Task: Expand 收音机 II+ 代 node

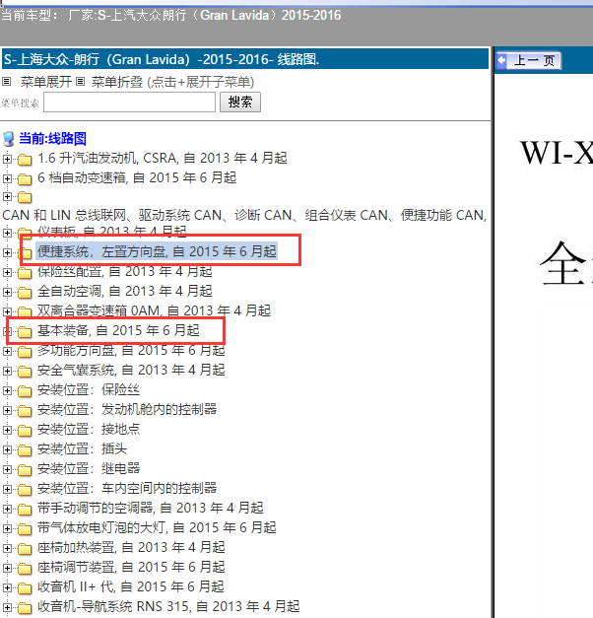Action: (x=7, y=587)
